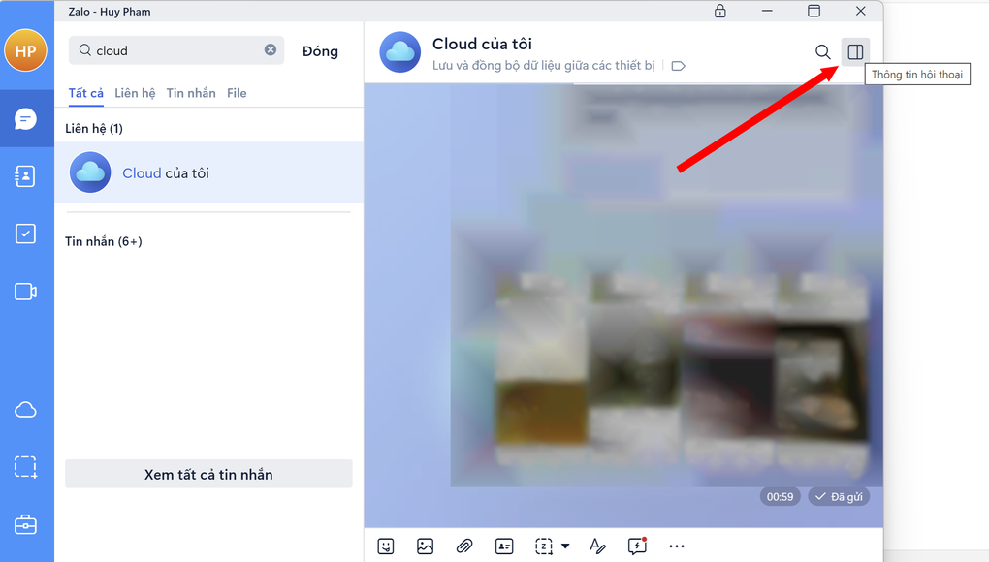The height and width of the screenshot is (562, 989).
Task: Open the Contacts icon in sidebar
Action: [x=26, y=176]
